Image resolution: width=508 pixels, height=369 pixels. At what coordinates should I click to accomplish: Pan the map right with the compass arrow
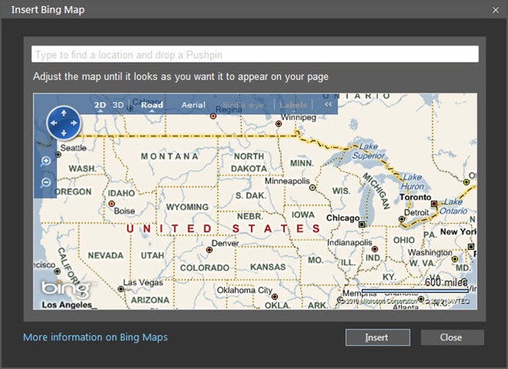click(x=74, y=123)
